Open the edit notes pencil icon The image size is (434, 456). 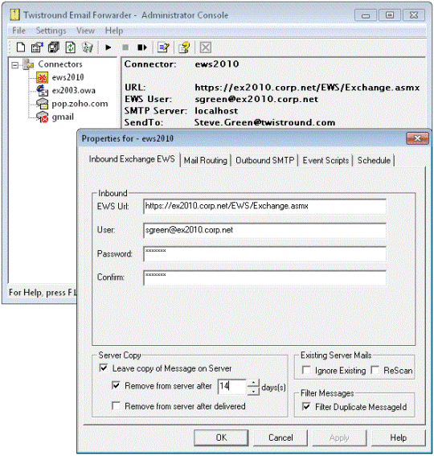click(x=163, y=47)
